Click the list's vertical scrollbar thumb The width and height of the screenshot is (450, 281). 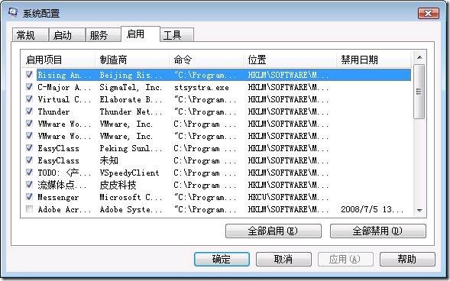tap(419, 92)
